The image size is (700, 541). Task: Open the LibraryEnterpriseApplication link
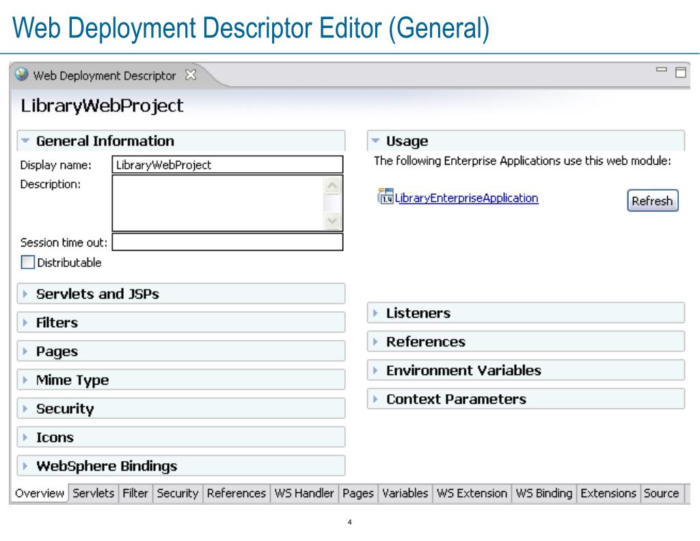point(466,197)
